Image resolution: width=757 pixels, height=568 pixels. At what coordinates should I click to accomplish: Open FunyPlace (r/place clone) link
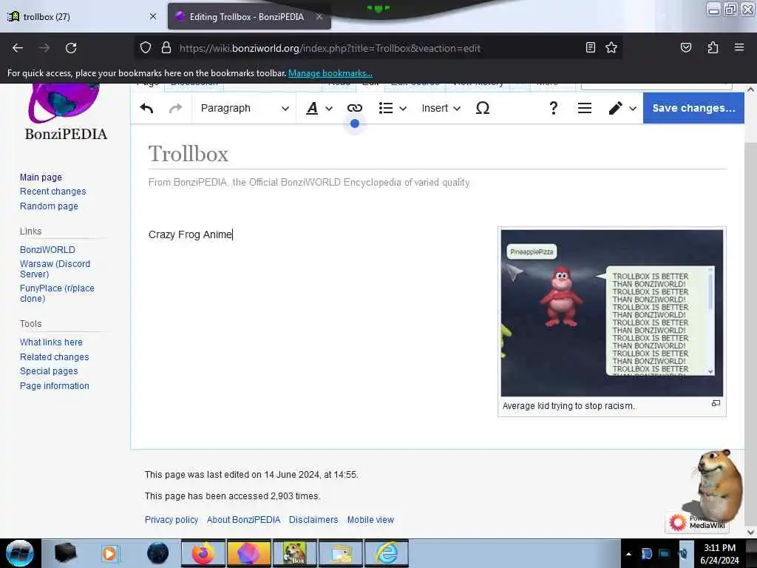coord(57,293)
